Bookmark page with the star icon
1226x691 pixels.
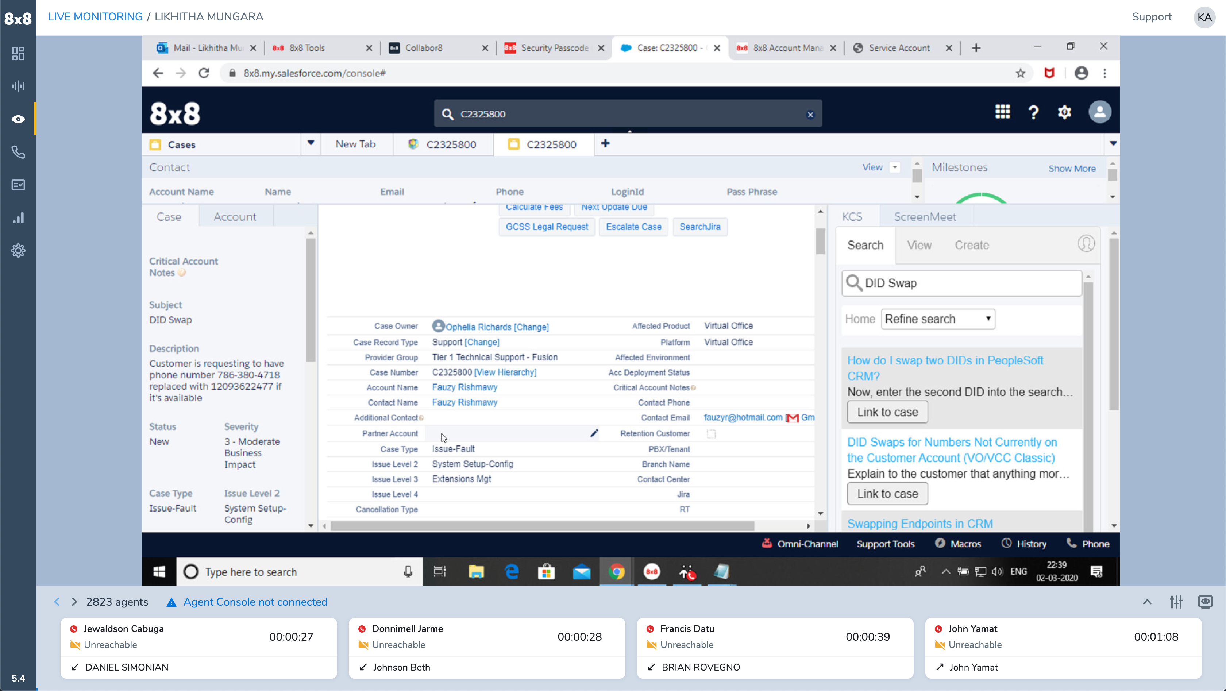pos(1021,73)
